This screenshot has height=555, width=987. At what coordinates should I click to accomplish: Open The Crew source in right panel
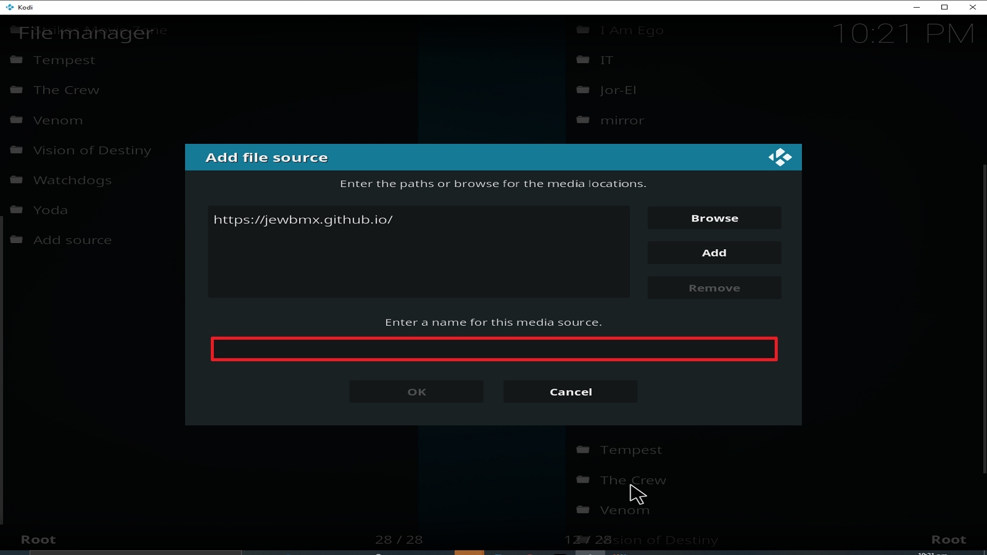tap(633, 480)
